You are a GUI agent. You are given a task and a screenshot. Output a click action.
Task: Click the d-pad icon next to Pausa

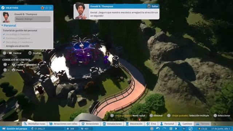[13, 70]
